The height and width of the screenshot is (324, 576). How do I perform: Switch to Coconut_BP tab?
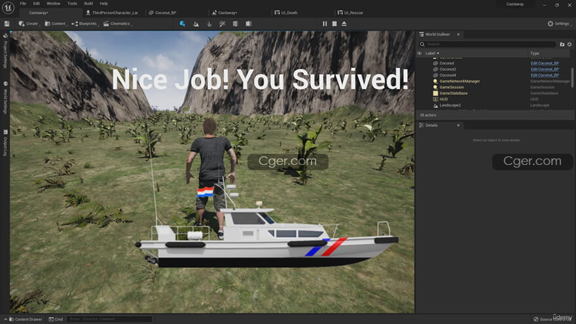[163, 12]
